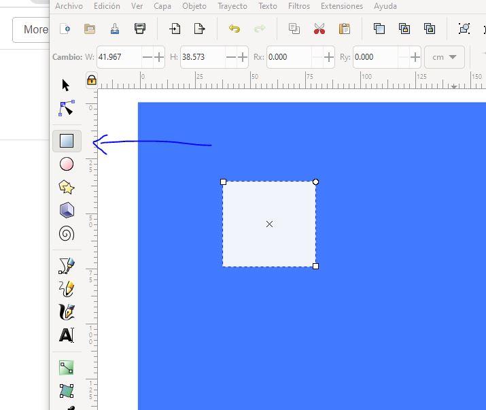Click the Cut scissors icon
486x410 pixels.
[319, 29]
